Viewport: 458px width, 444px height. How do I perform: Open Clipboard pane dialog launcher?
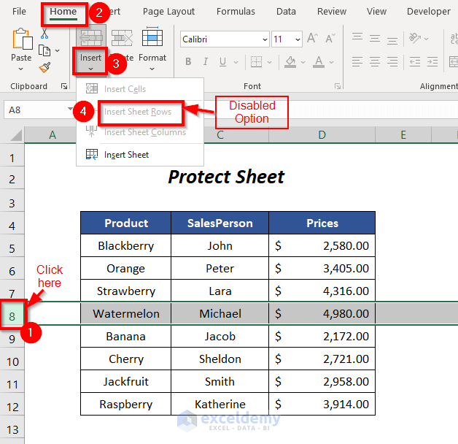pos(64,86)
